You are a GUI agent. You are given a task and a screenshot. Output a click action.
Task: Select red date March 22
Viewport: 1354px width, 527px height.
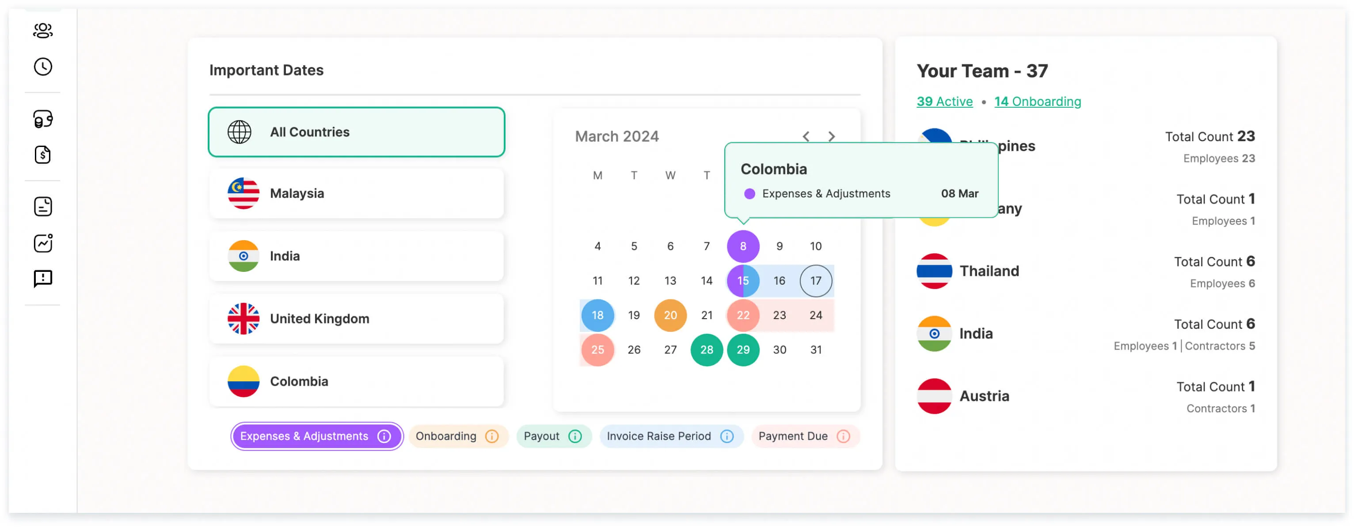pyautogui.click(x=743, y=316)
